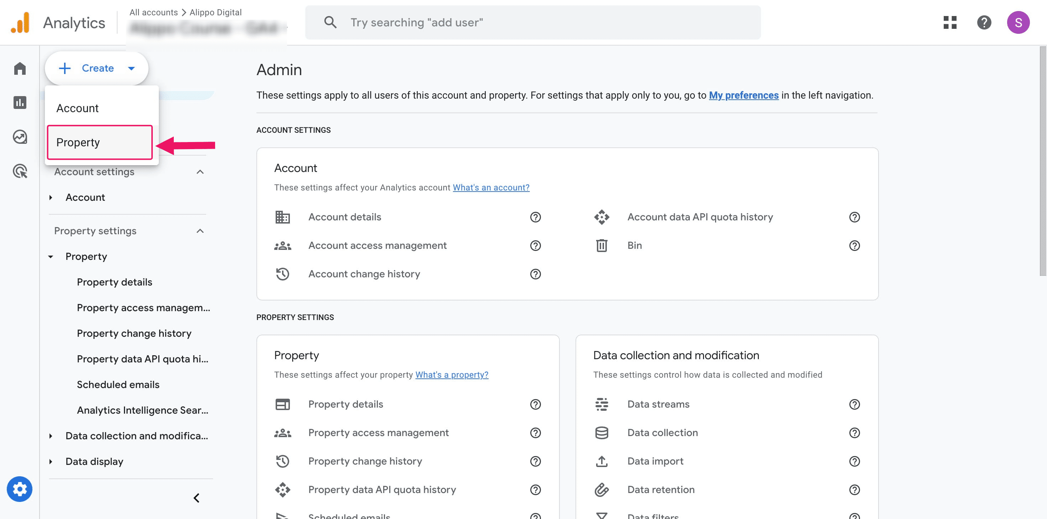Open the Advertising icon in sidebar
The width and height of the screenshot is (1047, 519).
[x=20, y=171]
